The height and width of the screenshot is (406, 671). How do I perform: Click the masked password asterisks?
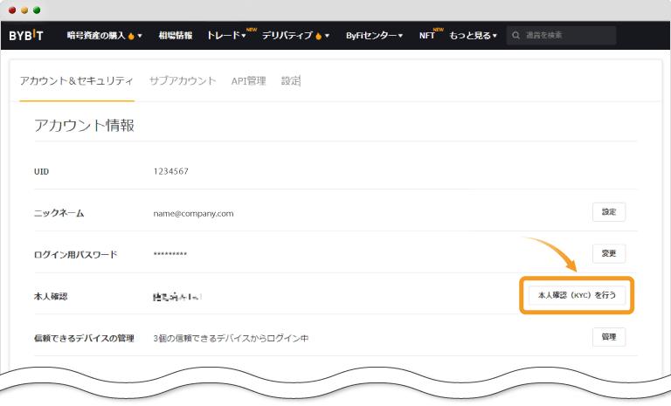(x=170, y=254)
